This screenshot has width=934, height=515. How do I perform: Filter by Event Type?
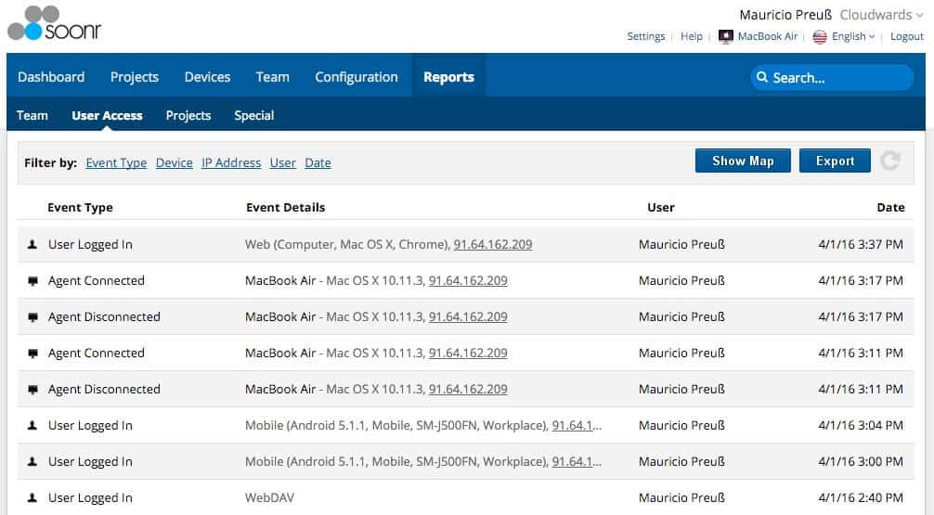click(116, 162)
